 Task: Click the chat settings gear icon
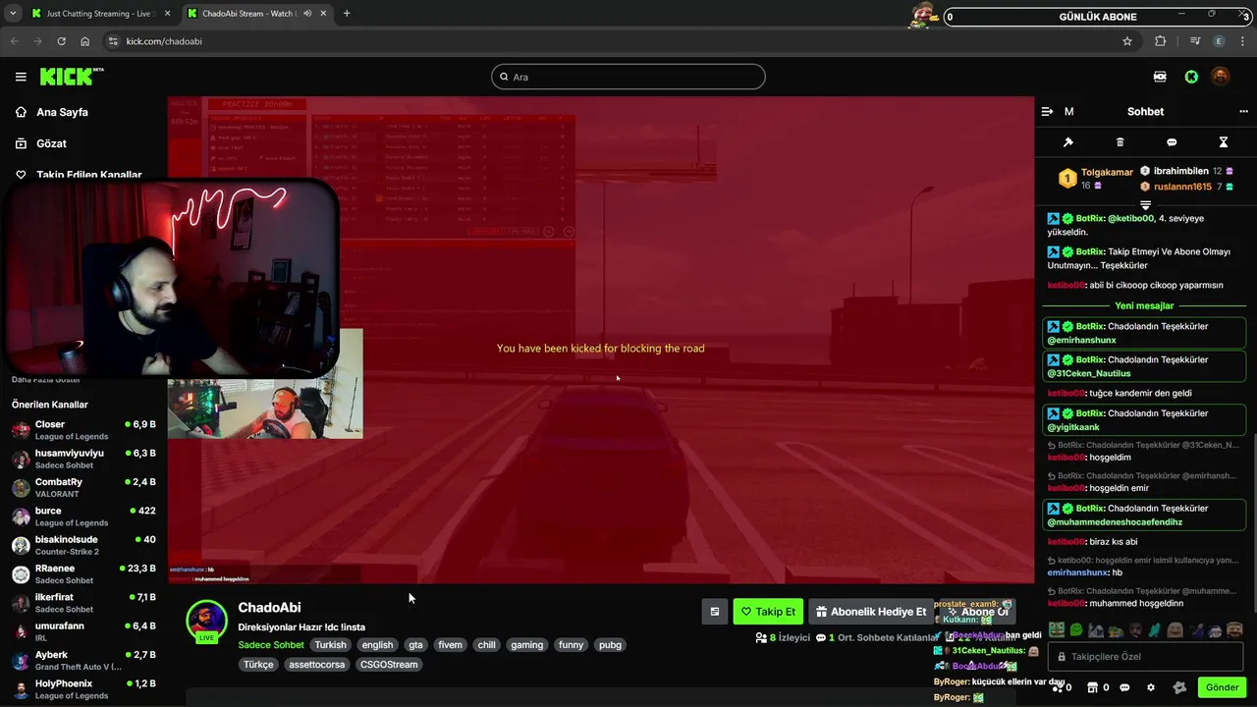coord(1151,687)
